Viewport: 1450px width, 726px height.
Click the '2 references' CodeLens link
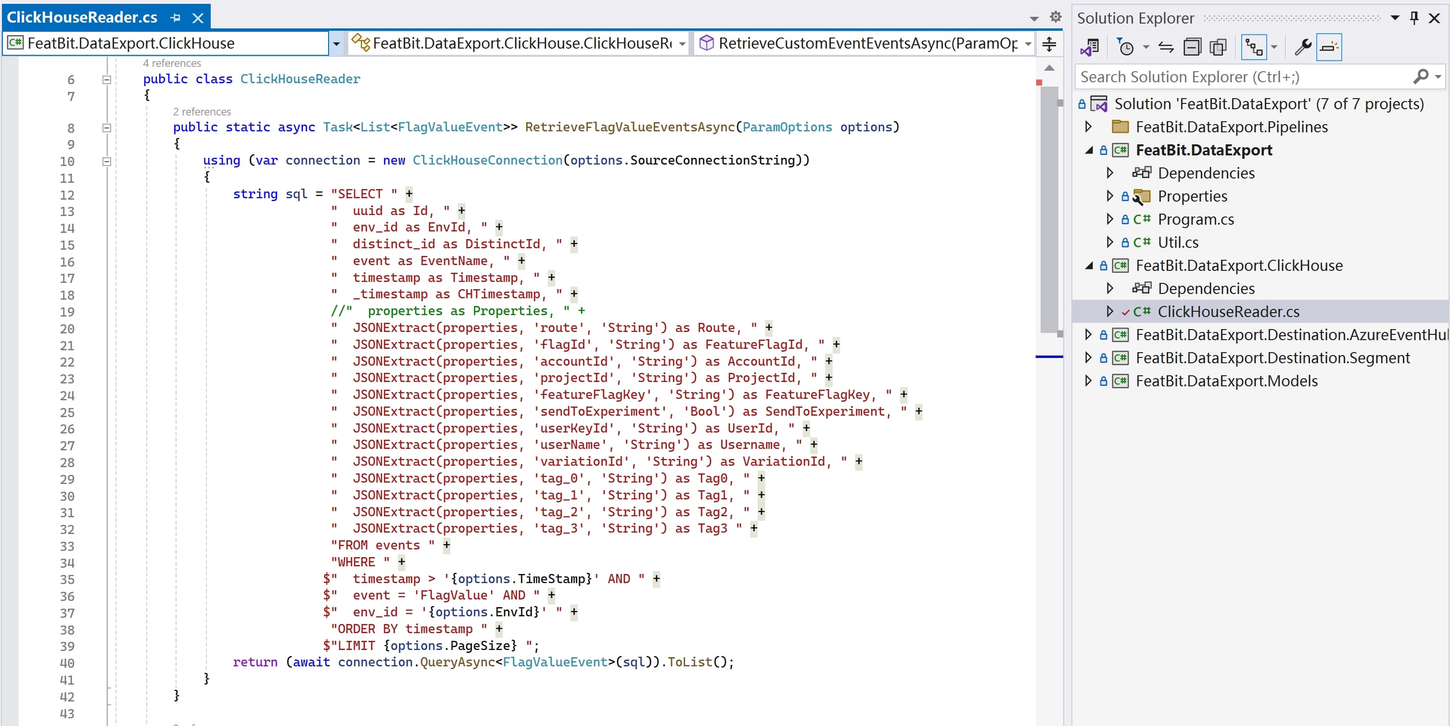coord(202,112)
